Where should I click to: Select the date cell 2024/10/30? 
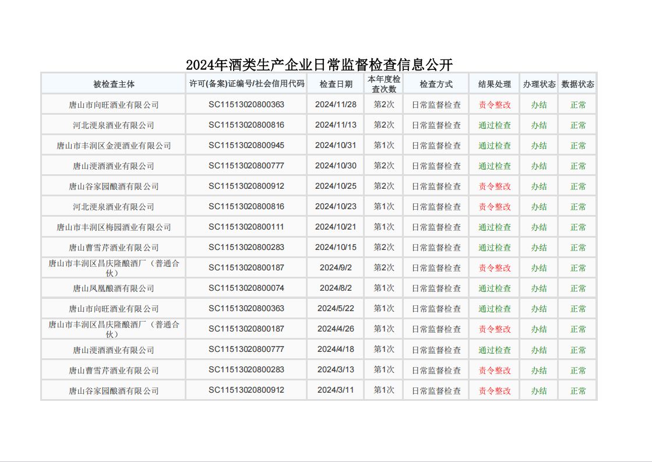(x=336, y=165)
